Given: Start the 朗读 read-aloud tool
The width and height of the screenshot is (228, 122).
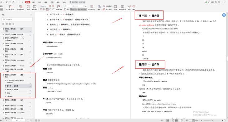Looking at the screenshot, I should (129, 8).
